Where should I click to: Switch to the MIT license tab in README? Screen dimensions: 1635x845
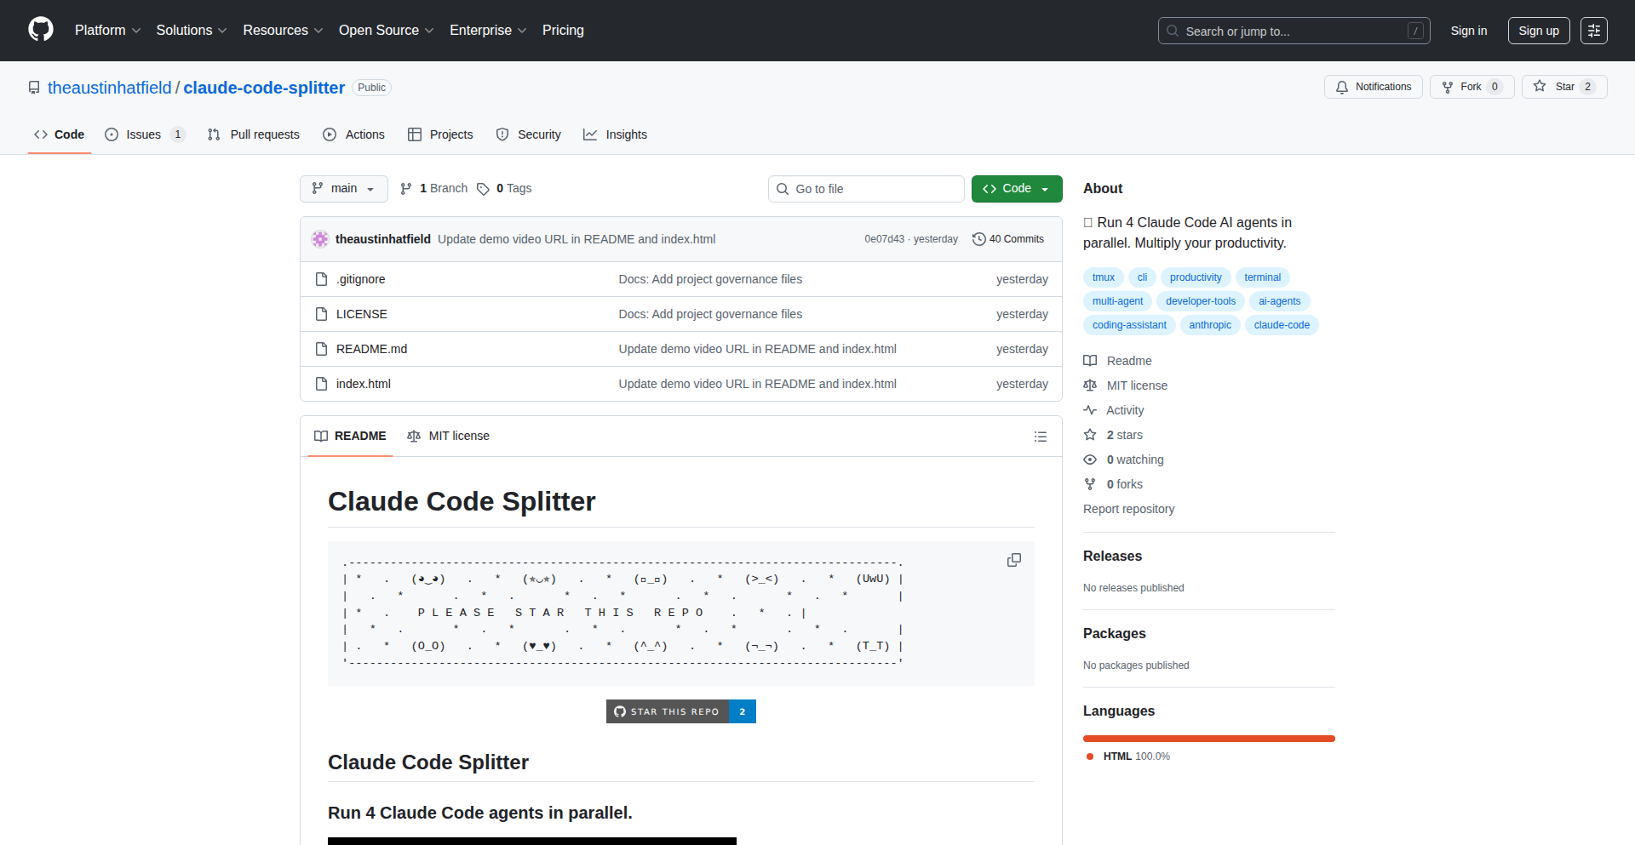coord(449,436)
